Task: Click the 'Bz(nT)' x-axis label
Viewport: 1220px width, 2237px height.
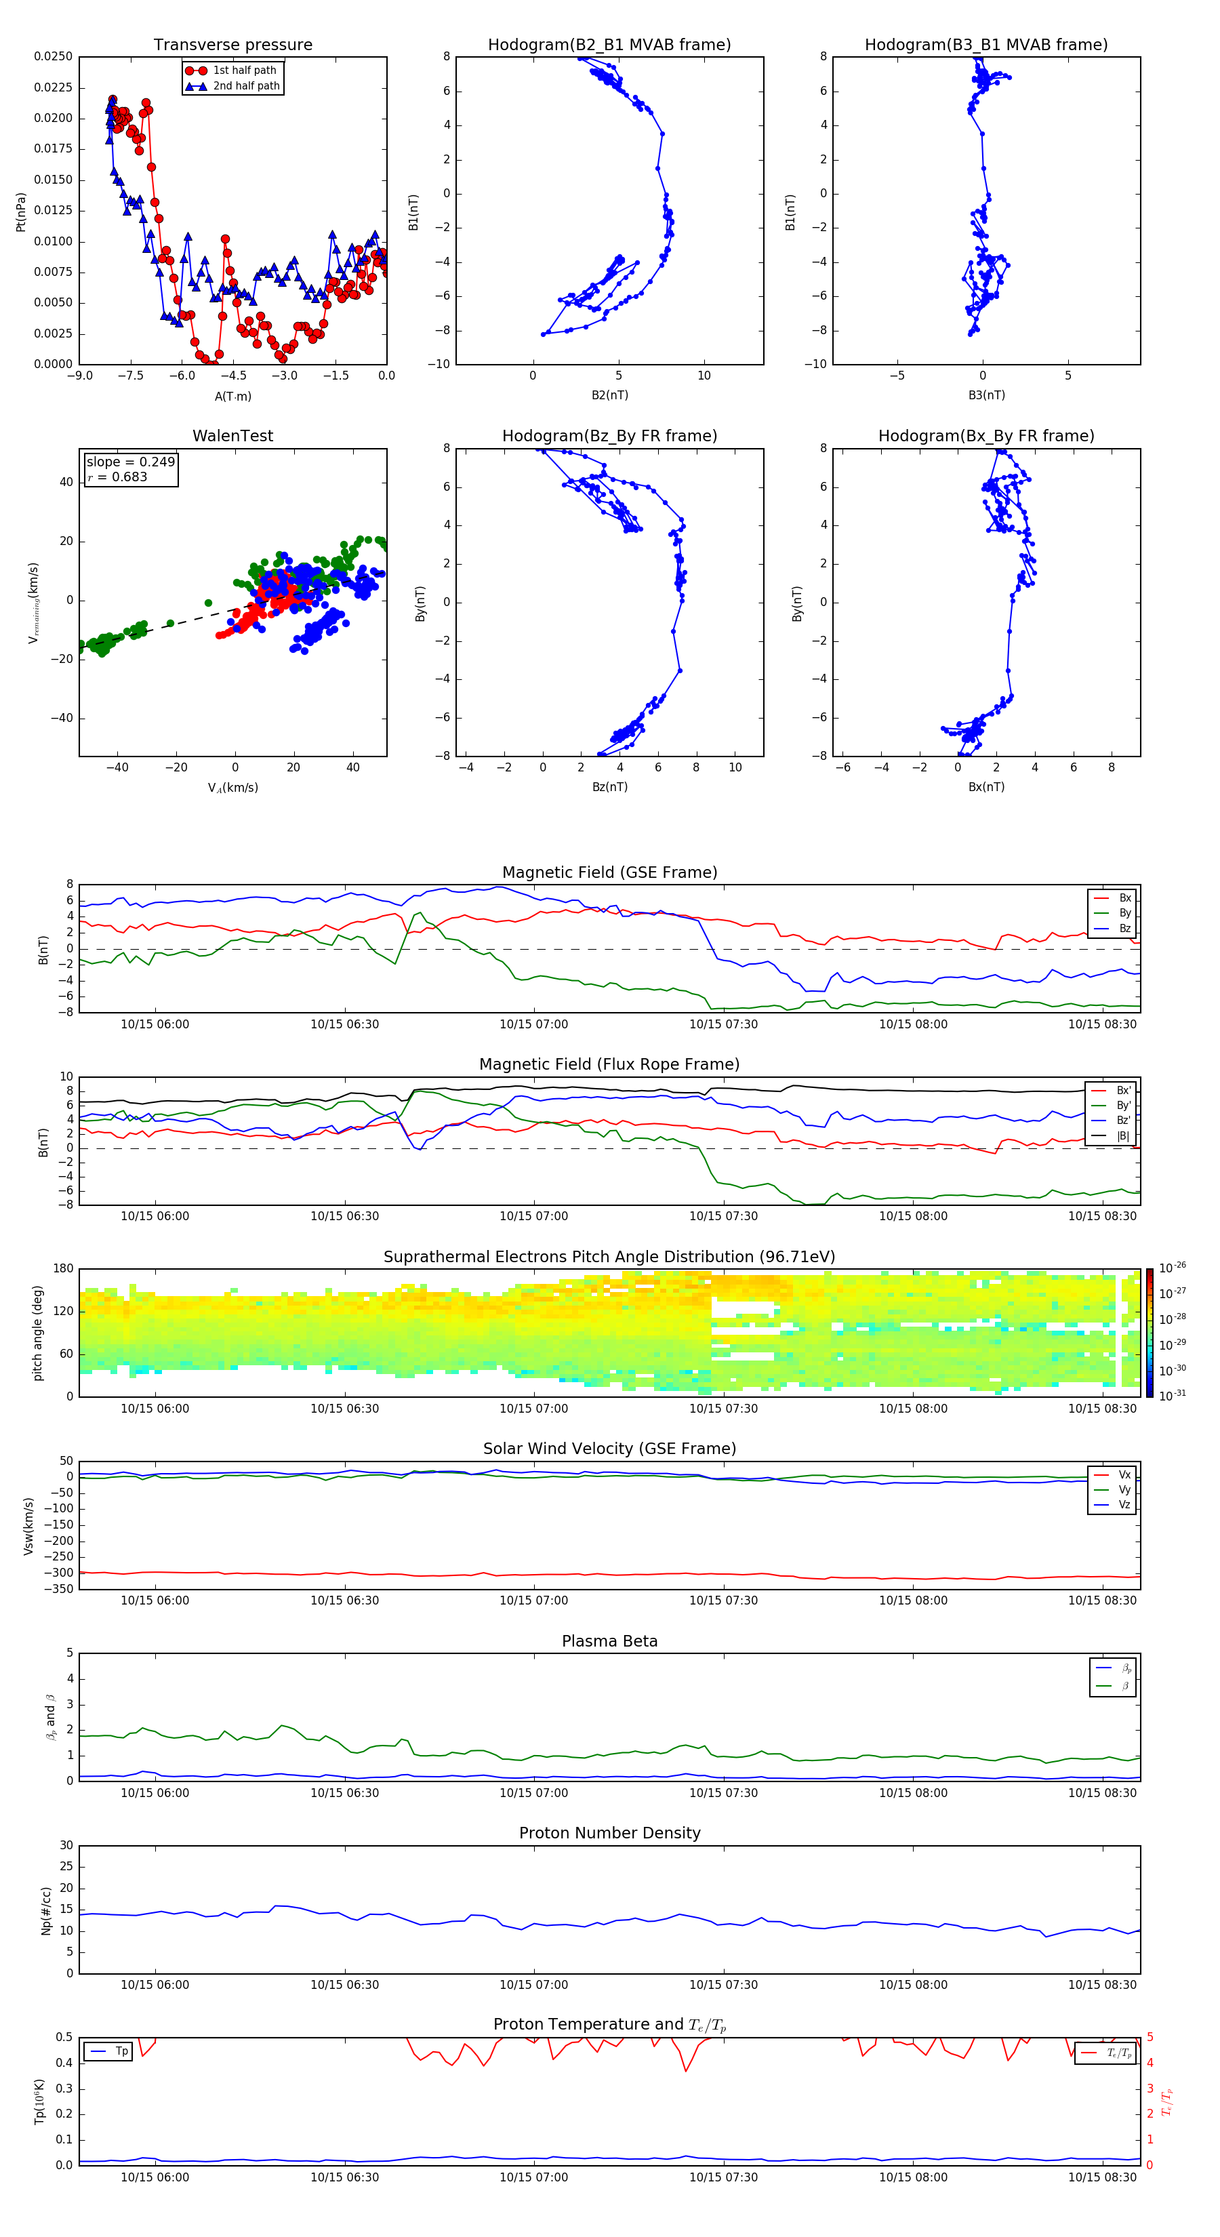Action: point(609,787)
